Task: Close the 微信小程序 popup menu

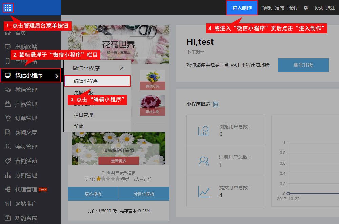Action: [122, 68]
